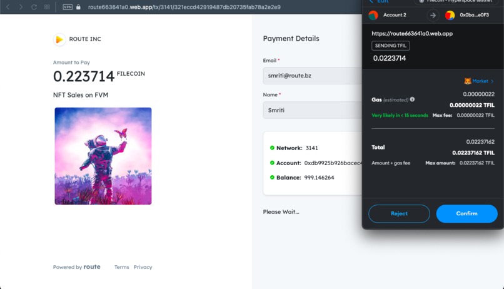Click the Route Inc logo icon
This screenshot has height=289, width=504.
click(59, 39)
